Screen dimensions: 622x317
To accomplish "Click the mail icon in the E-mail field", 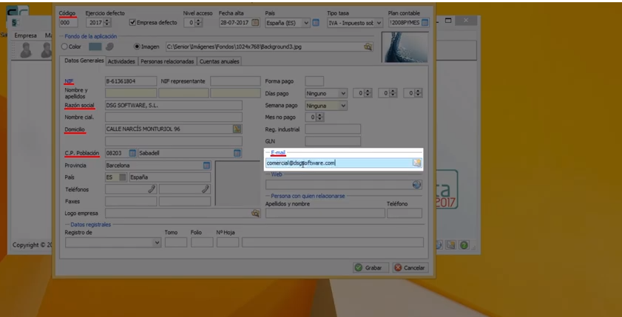I will (x=416, y=163).
